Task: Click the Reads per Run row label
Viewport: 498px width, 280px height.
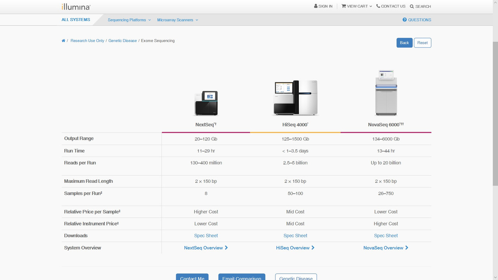Action: [80, 163]
